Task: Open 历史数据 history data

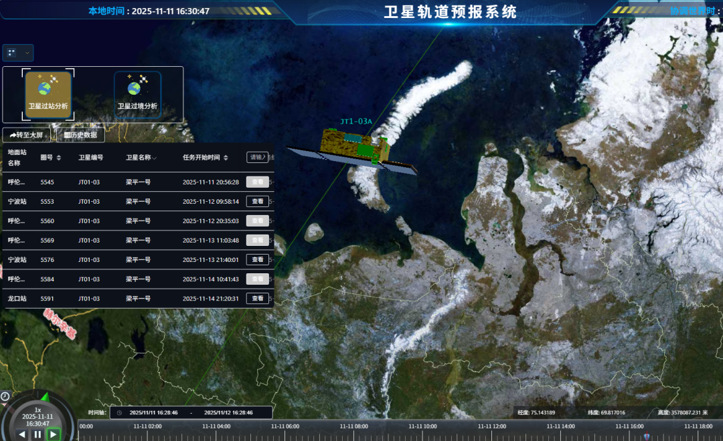Action: click(x=80, y=135)
